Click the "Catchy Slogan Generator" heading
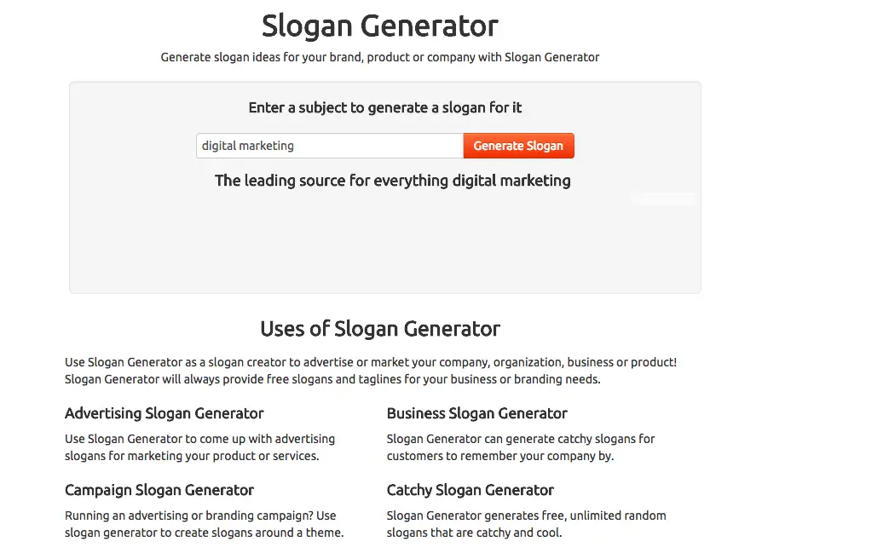889x553 pixels. click(470, 490)
